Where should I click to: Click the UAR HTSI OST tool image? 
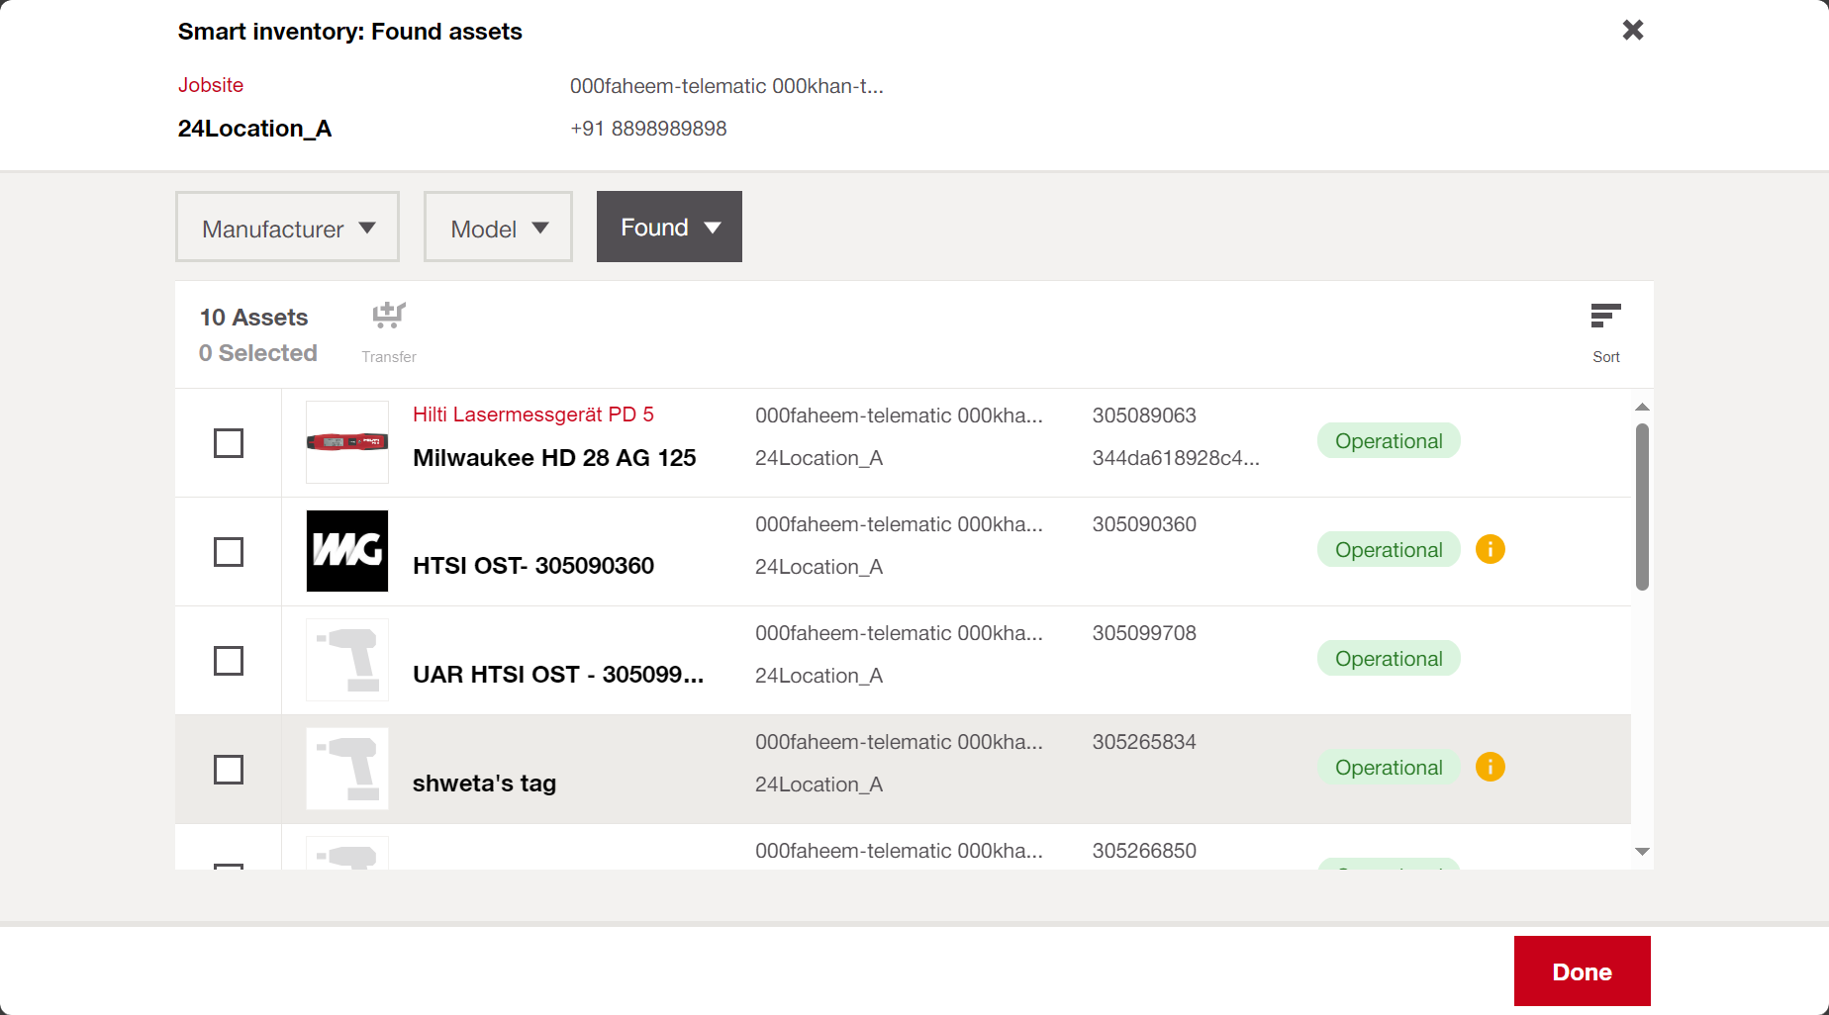pos(347,660)
